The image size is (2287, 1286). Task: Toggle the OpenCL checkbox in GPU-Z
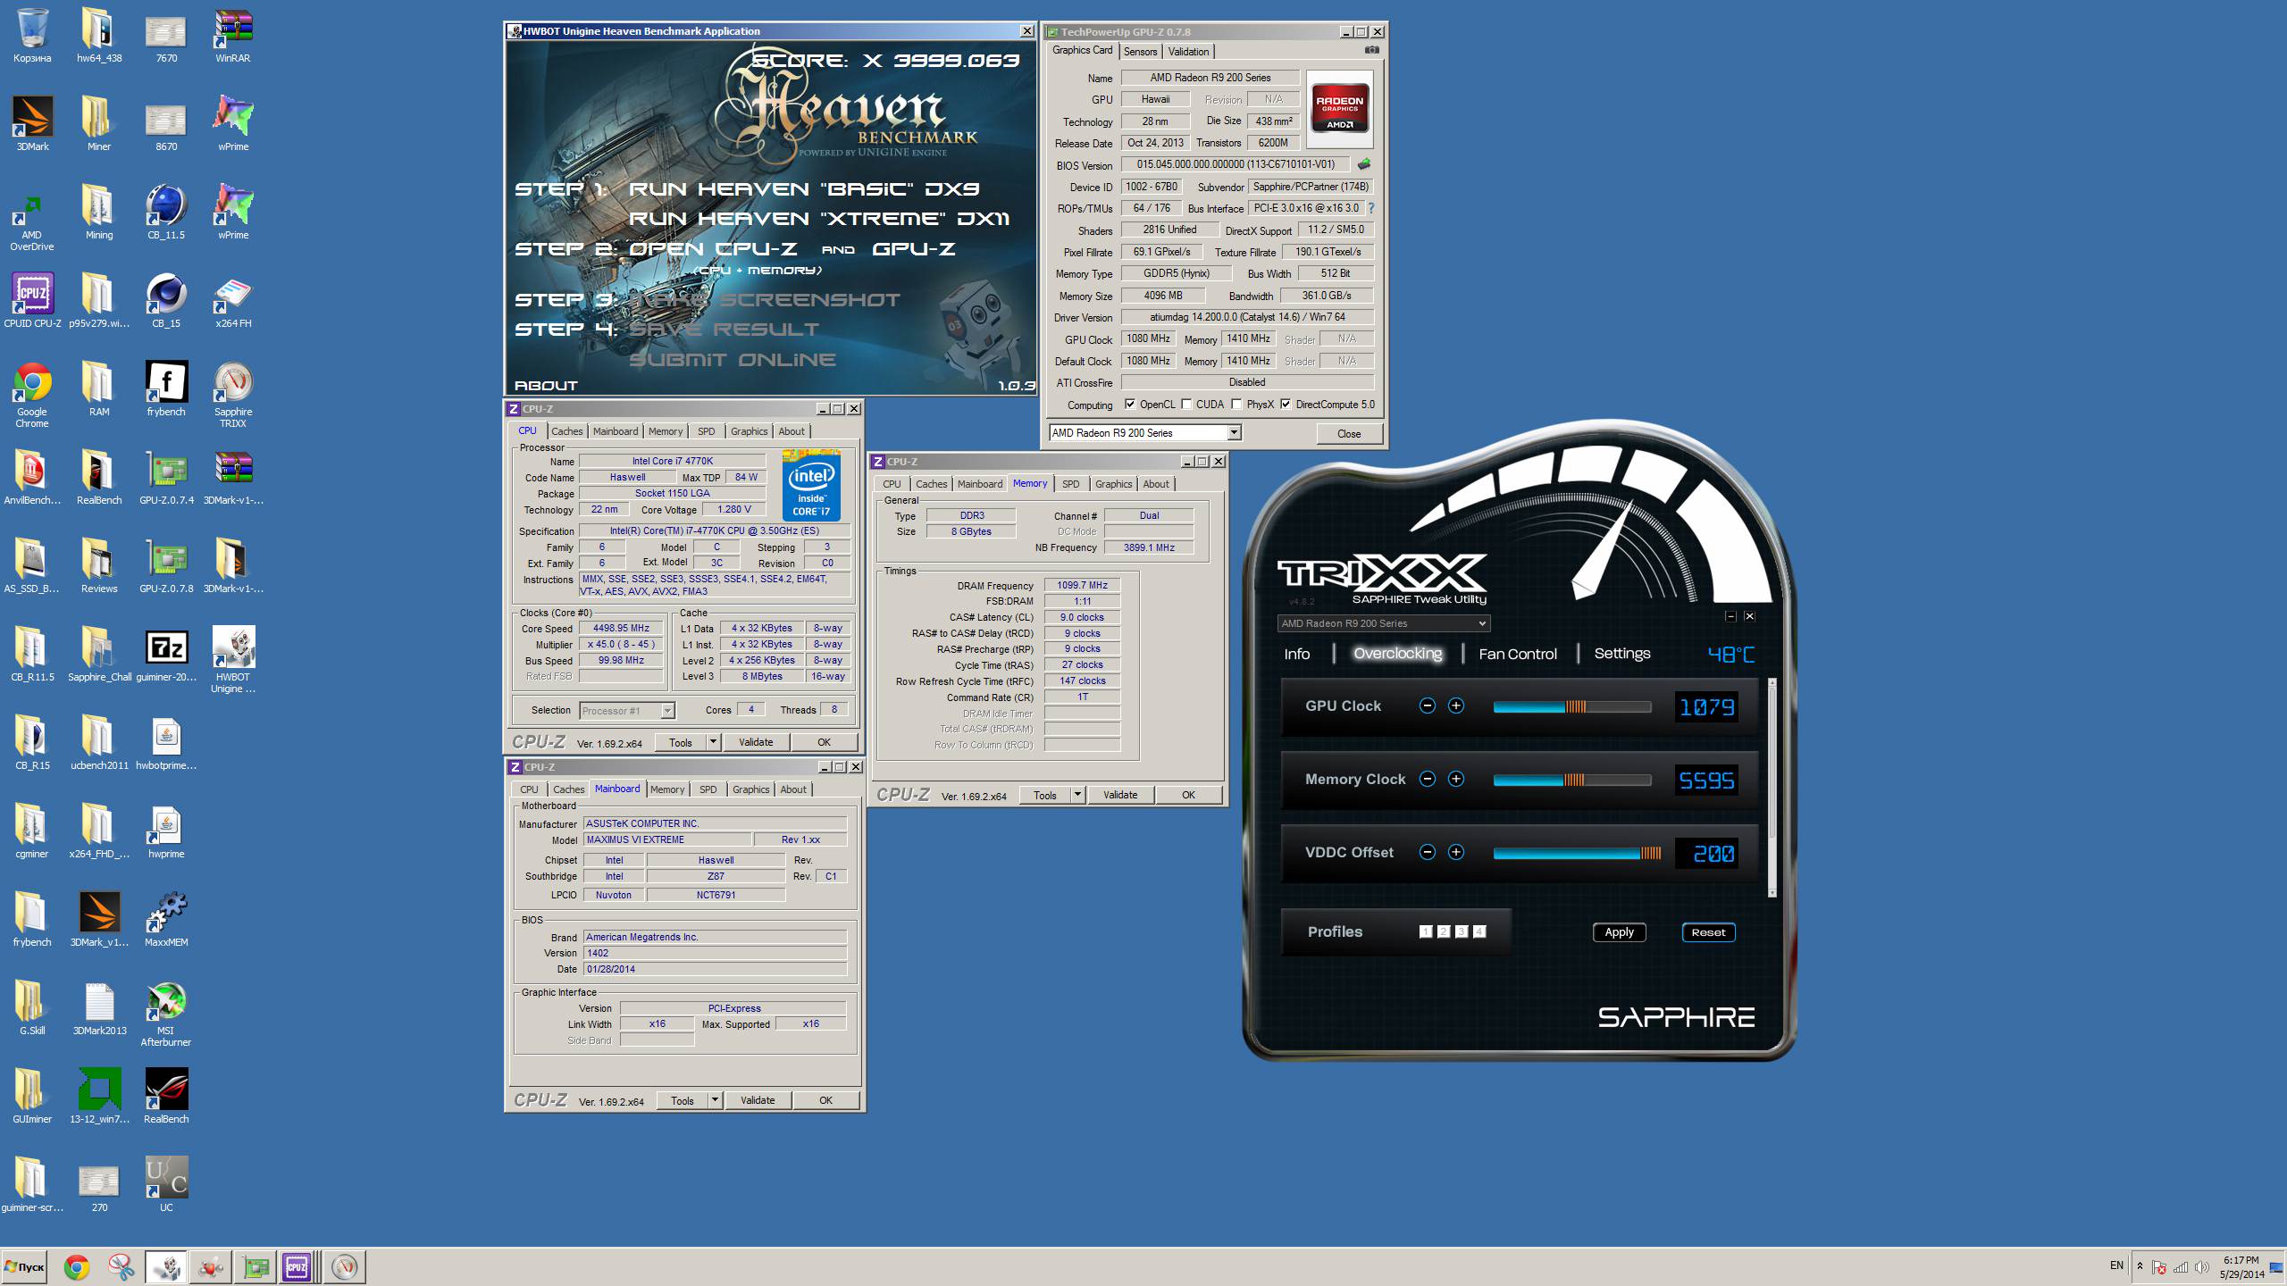1130,405
